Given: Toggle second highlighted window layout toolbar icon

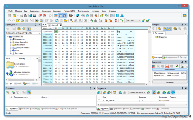Looking at the screenshot, I should [65, 15].
